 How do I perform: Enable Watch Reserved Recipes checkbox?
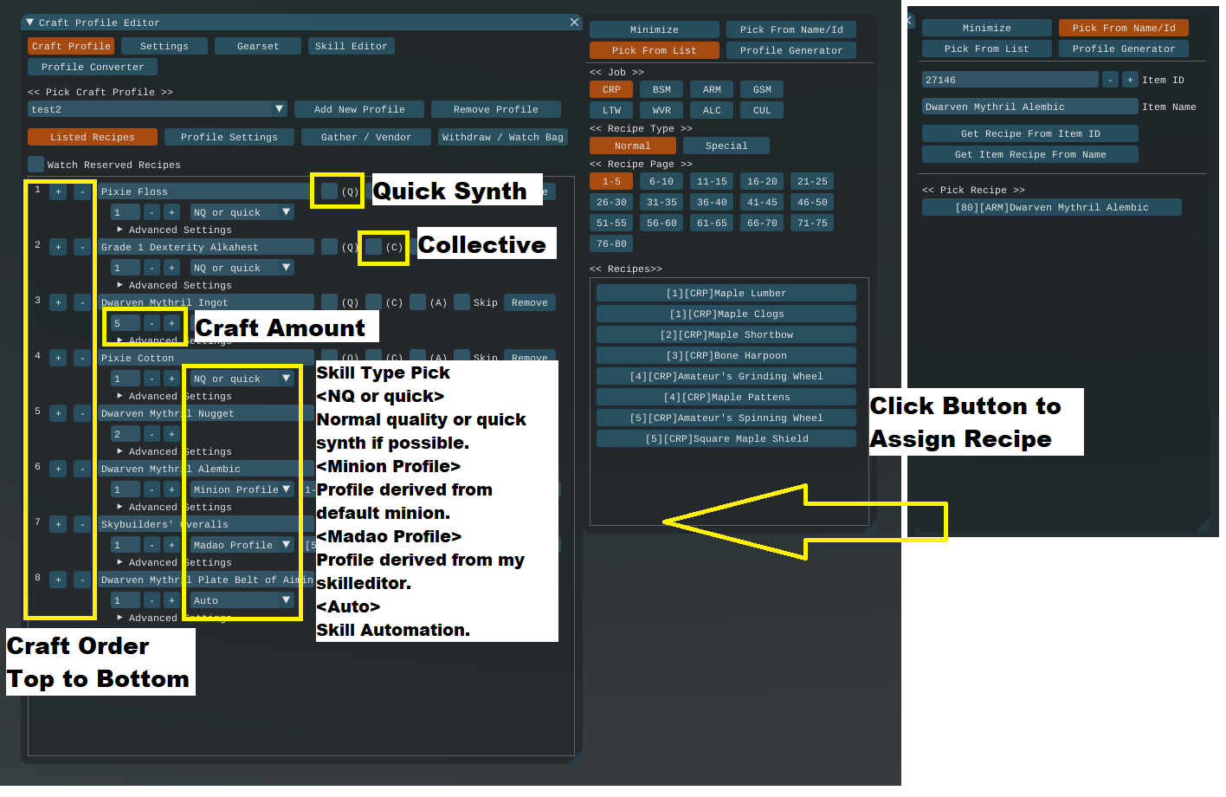35,164
